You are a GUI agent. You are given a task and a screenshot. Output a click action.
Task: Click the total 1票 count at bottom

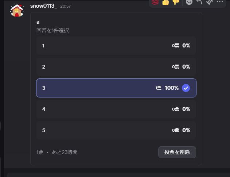(40, 152)
